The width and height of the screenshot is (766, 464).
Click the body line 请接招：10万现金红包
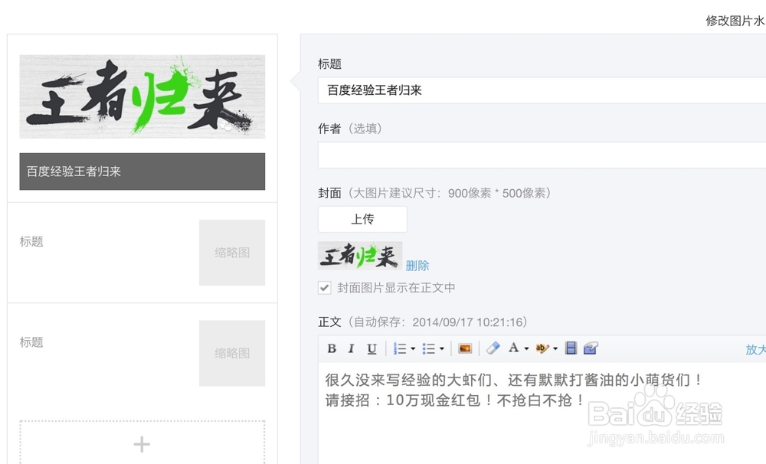[455, 400]
